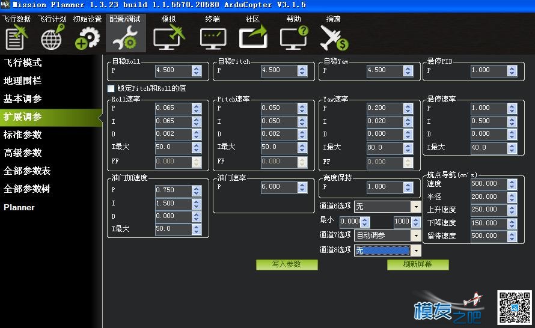Click the 写入参数 button

click(x=287, y=264)
